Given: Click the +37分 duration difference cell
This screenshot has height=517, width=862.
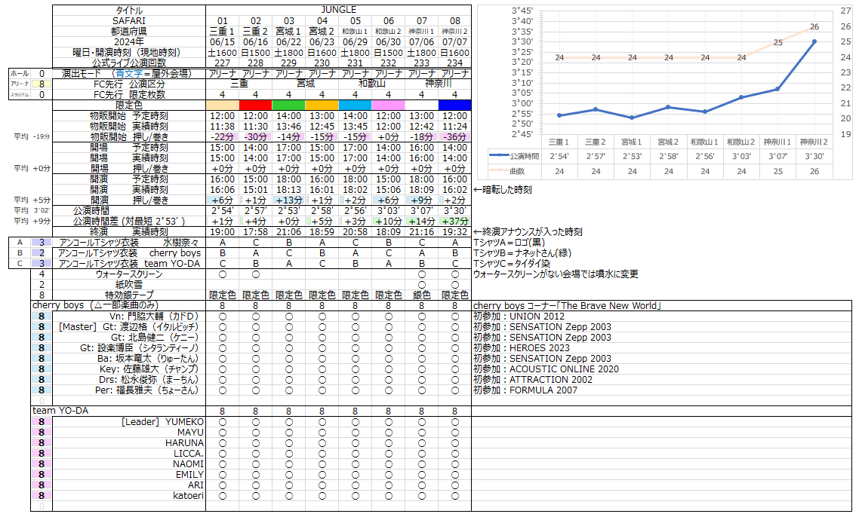Looking at the screenshot, I should click(x=454, y=221).
